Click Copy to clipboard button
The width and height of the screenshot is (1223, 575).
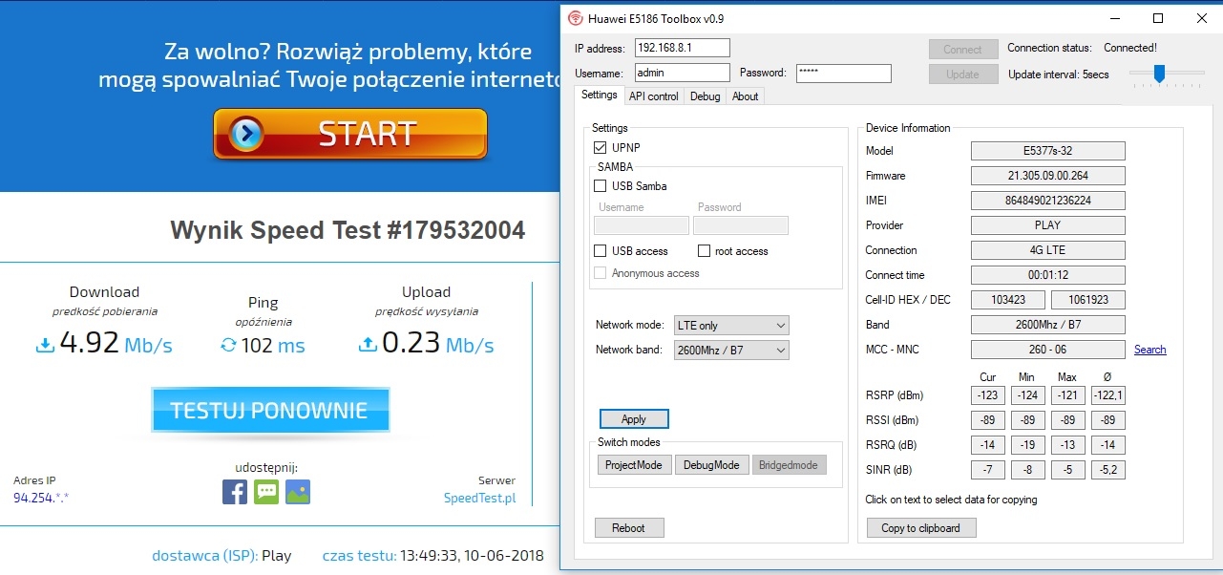921,528
